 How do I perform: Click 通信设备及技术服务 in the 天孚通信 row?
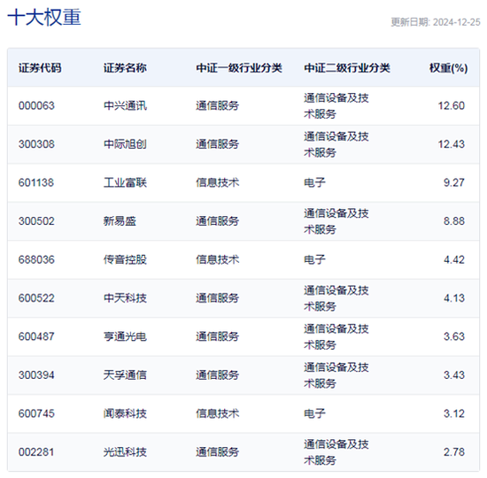pos(336,375)
